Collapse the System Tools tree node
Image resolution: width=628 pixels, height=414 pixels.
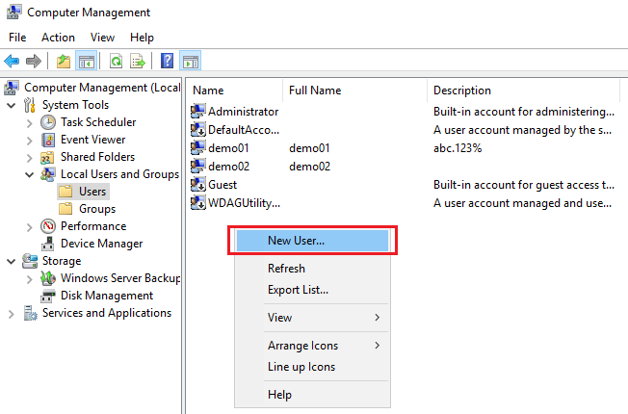12,105
